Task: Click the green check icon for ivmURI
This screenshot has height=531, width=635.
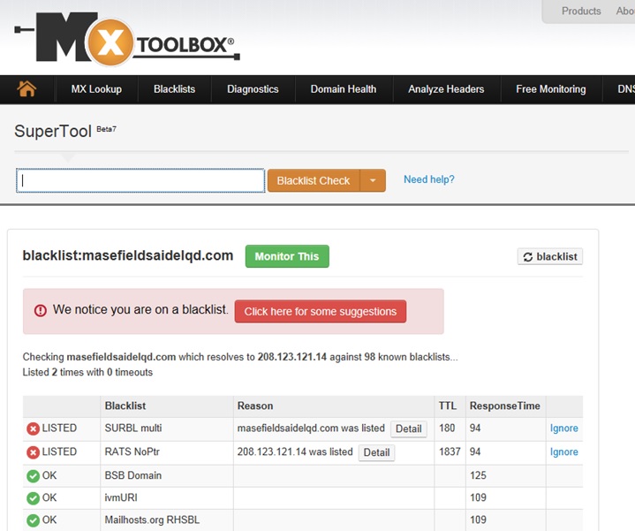Action: [x=33, y=497]
